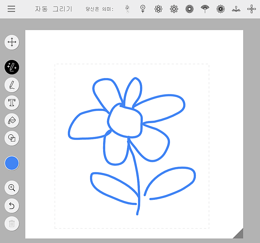Select the Move selection tool
The height and width of the screenshot is (243, 260).
(x=12, y=42)
